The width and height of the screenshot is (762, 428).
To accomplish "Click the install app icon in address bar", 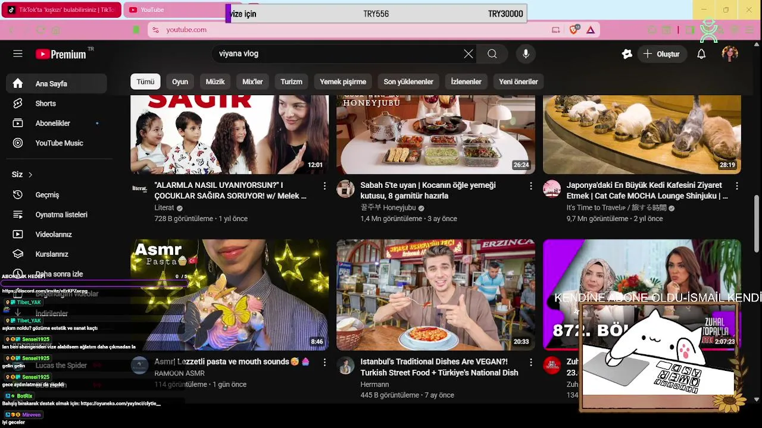I will click(x=556, y=30).
